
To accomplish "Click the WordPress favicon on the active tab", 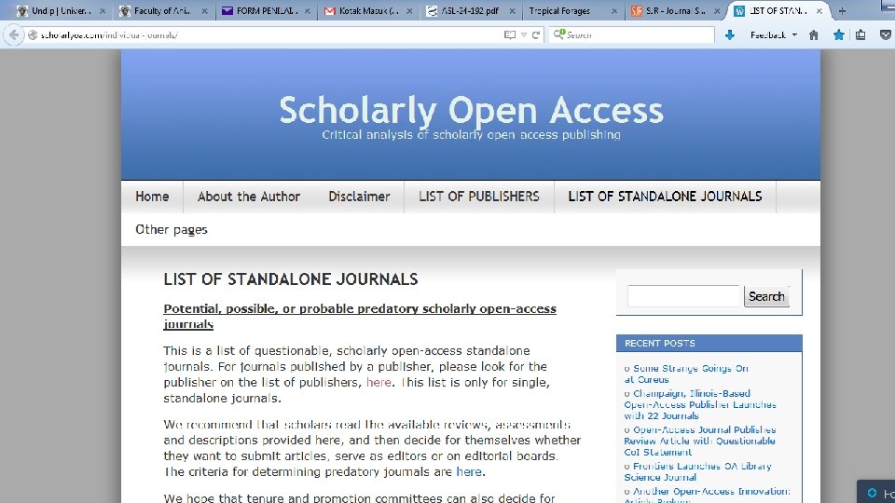I will click(739, 11).
